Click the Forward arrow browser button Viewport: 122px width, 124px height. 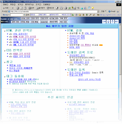[x=13, y=8]
